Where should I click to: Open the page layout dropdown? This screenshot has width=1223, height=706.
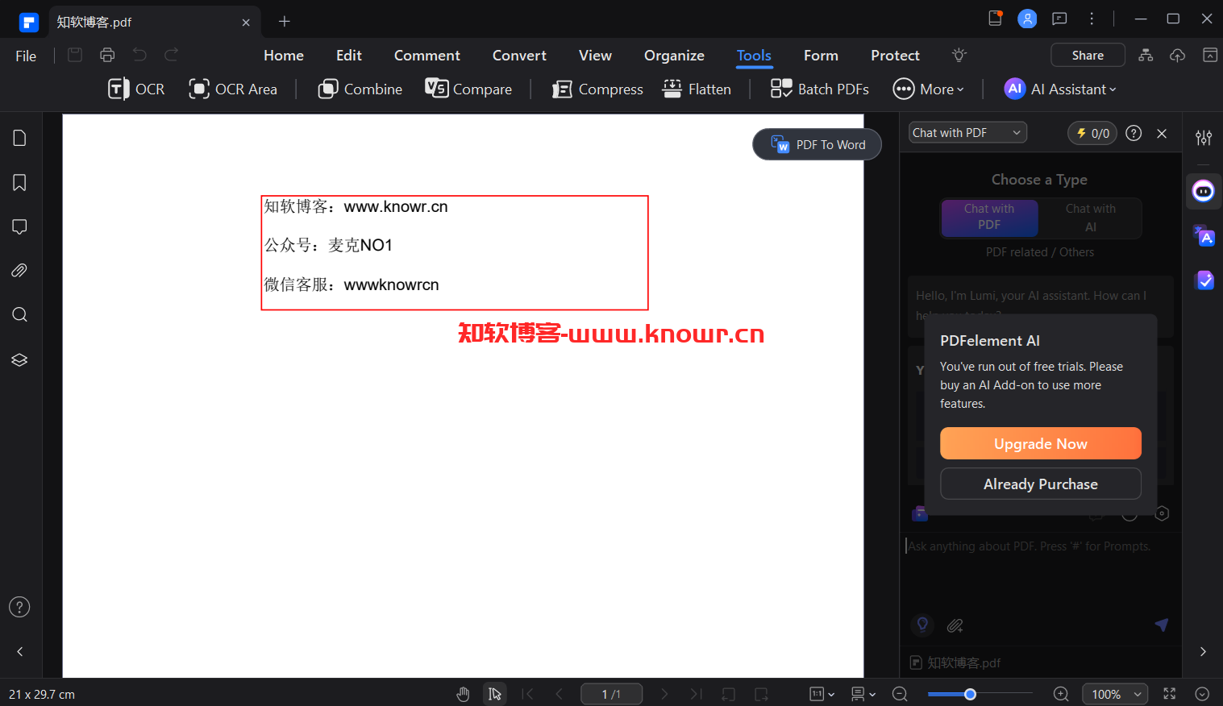click(863, 694)
